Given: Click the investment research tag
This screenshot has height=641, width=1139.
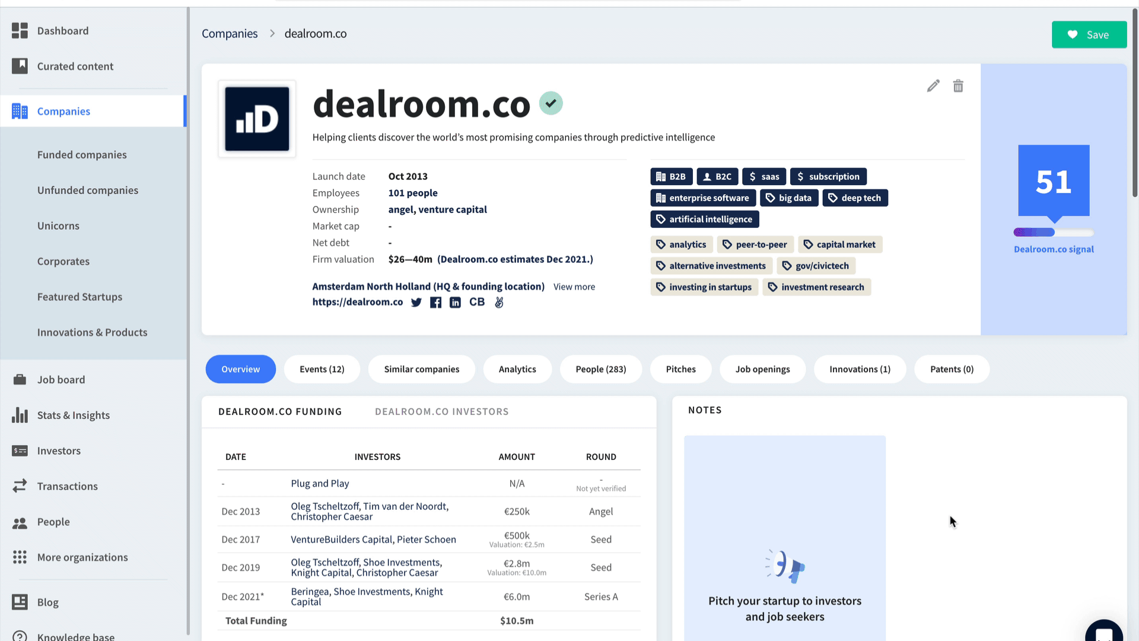Looking at the screenshot, I should (816, 287).
